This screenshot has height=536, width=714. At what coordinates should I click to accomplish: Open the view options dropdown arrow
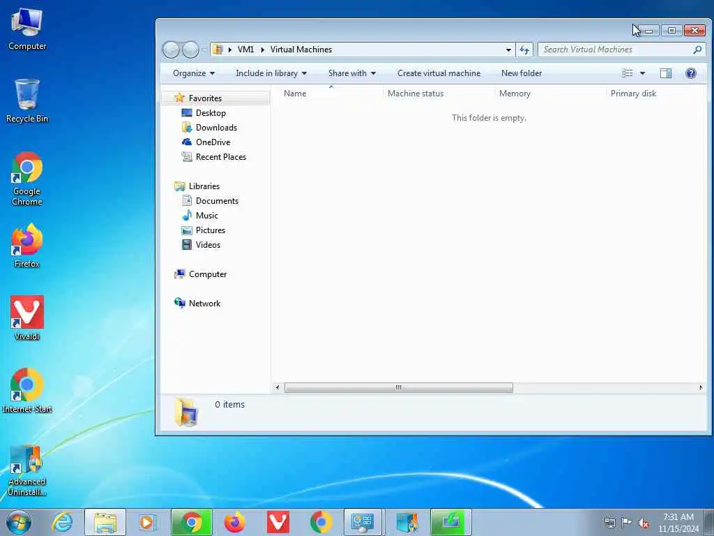click(642, 73)
